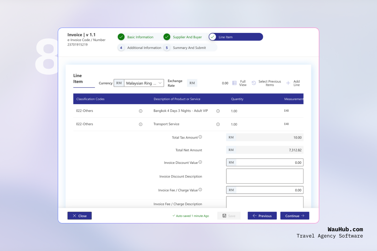Click the info icon beside Transport Service
The image size is (377, 251).
pyautogui.click(x=218, y=124)
